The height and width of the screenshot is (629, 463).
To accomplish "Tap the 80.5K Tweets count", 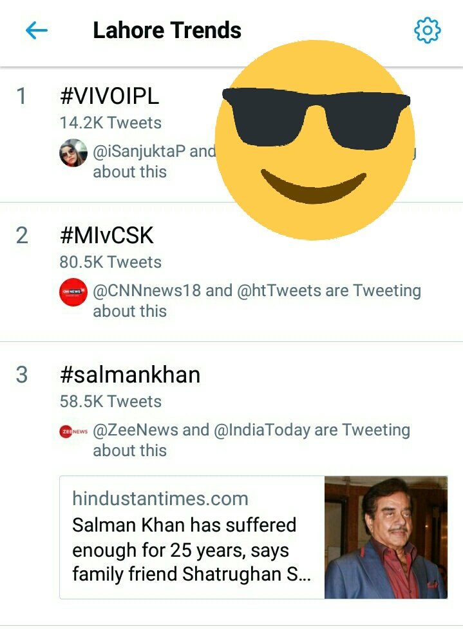I will tap(111, 262).
